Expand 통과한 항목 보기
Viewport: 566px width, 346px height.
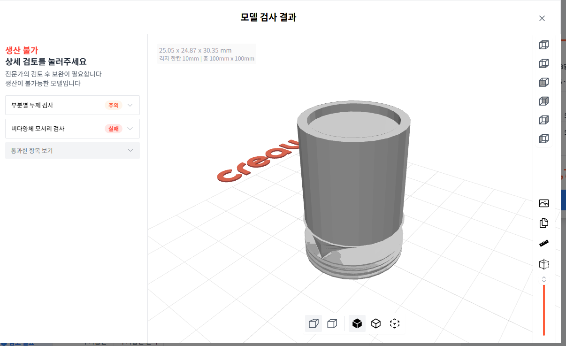[72, 151]
